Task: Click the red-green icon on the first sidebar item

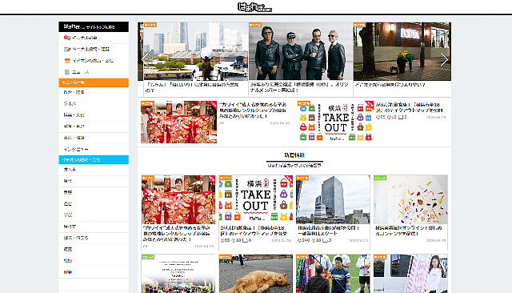Action: pos(67,38)
